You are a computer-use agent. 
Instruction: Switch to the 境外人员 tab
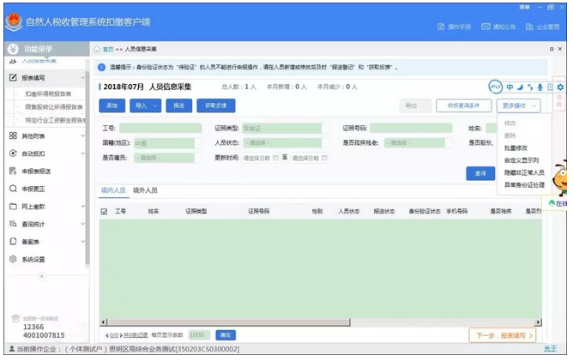(145, 190)
